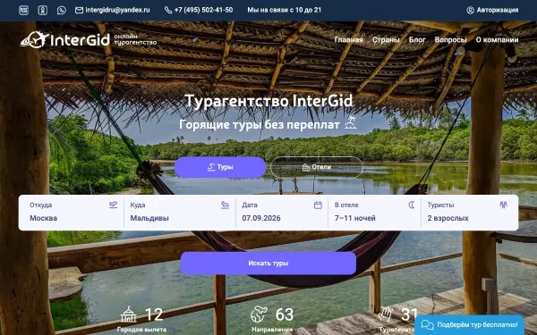
Task: Pick date 07.09.2026 field
Action: [x=282, y=213]
